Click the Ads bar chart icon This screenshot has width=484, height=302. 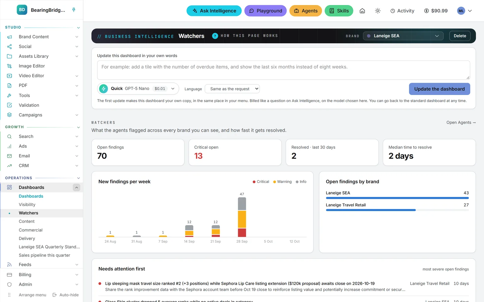click(x=9, y=146)
